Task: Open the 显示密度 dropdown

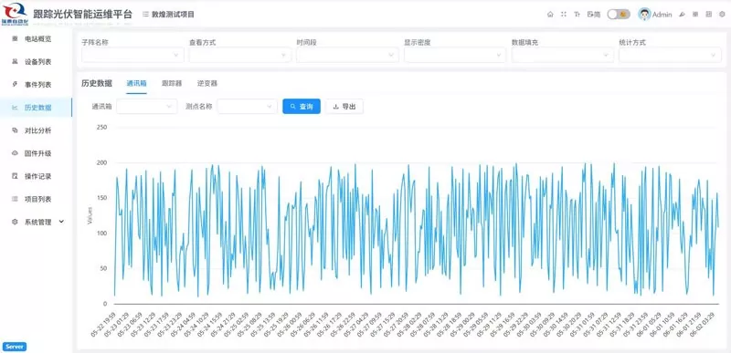Action: 455,55
